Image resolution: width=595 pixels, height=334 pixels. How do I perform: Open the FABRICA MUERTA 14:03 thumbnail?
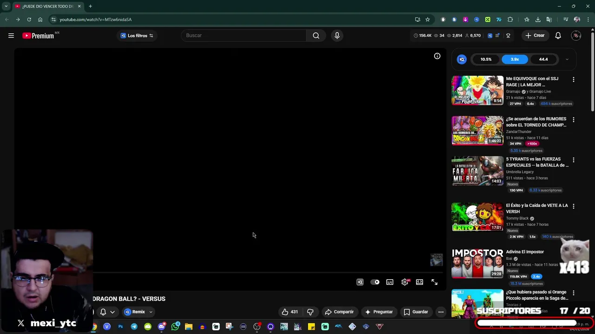pyautogui.click(x=477, y=171)
